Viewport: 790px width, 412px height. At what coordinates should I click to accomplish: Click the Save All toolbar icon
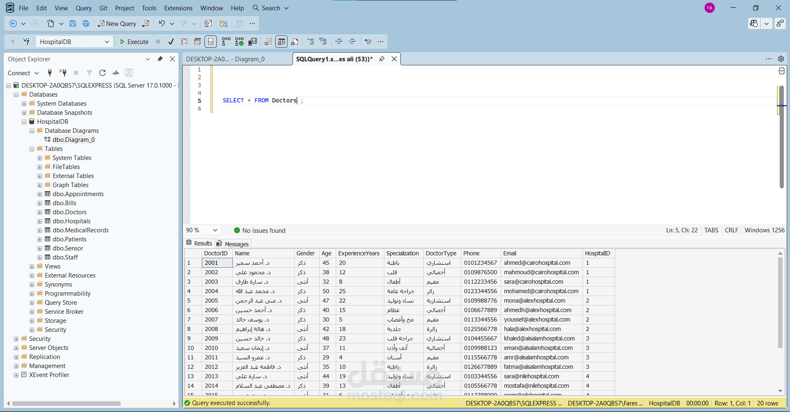(x=86, y=23)
